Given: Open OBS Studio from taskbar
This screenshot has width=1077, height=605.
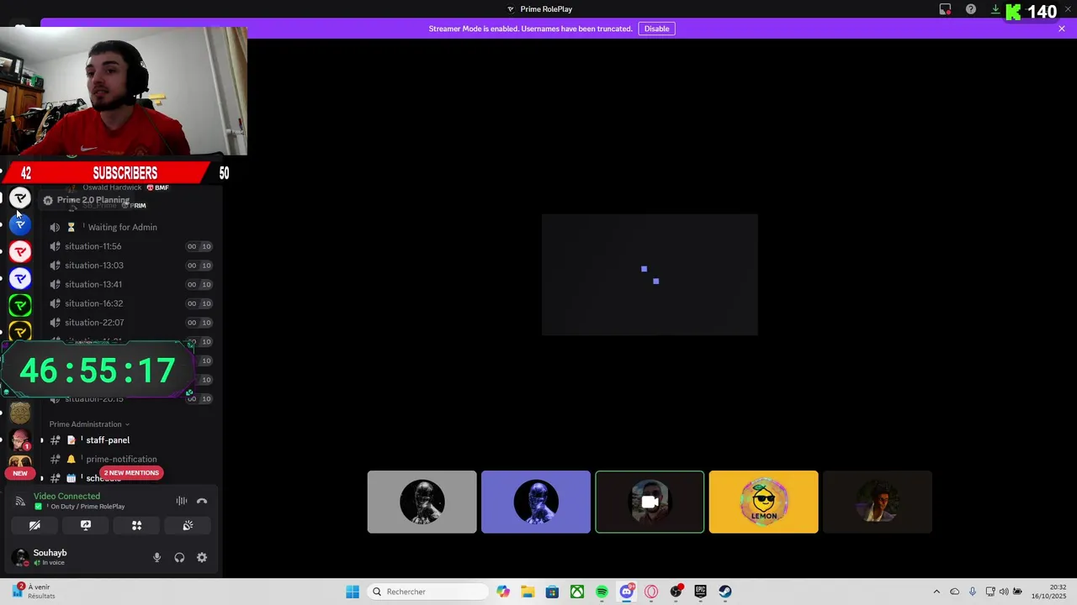Looking at the screenshot, I should [x=676, y=592].
